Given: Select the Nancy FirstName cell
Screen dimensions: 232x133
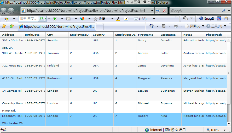Looking at the screenshot, I should tap(148, 44).
